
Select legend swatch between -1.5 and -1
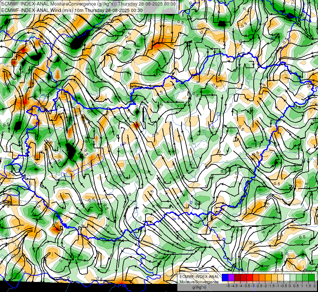[274, 278]
